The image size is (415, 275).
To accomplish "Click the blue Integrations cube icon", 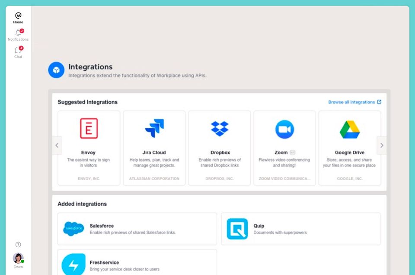I will pyautogui.click(x=56, y=70).
